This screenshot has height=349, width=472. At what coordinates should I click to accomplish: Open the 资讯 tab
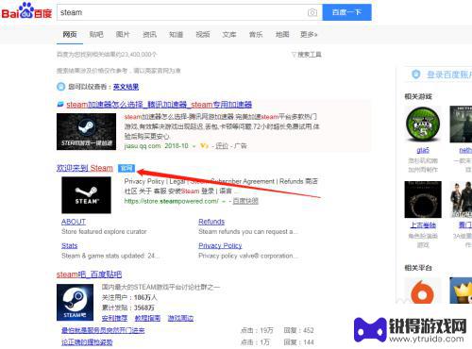[149, 34]
